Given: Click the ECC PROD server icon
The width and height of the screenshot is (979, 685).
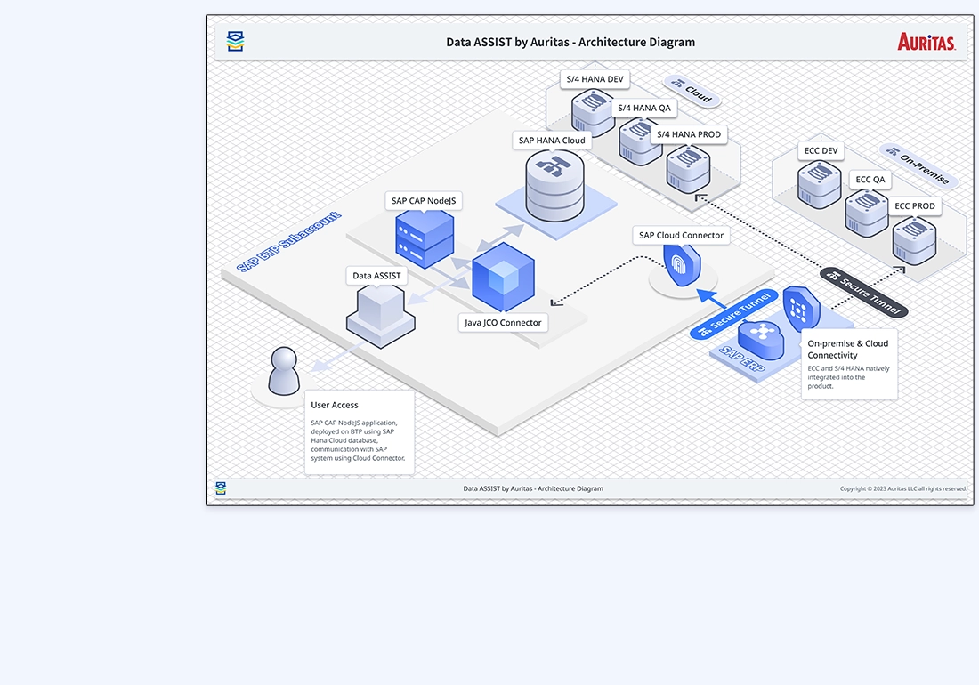Looking at the screenshot, I should (x=914, y=241).
